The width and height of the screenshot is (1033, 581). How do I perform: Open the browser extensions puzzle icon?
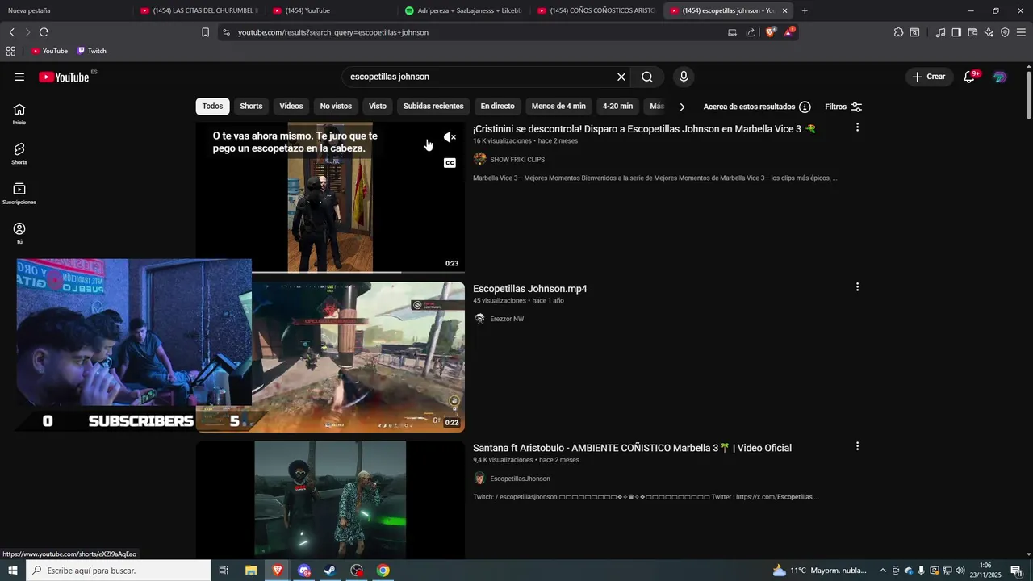[x=898, y=32]
